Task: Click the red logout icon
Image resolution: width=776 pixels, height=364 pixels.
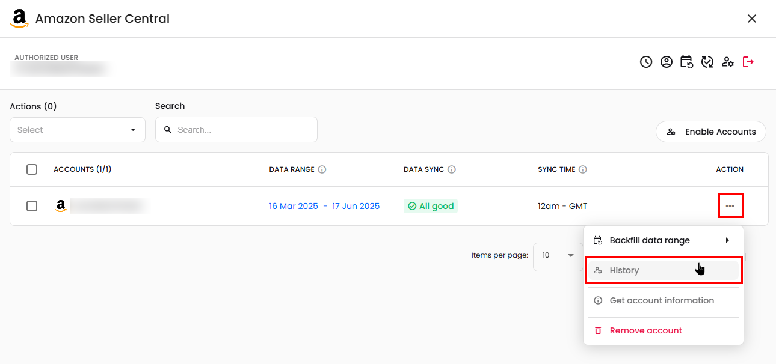Action: (748, 62)
